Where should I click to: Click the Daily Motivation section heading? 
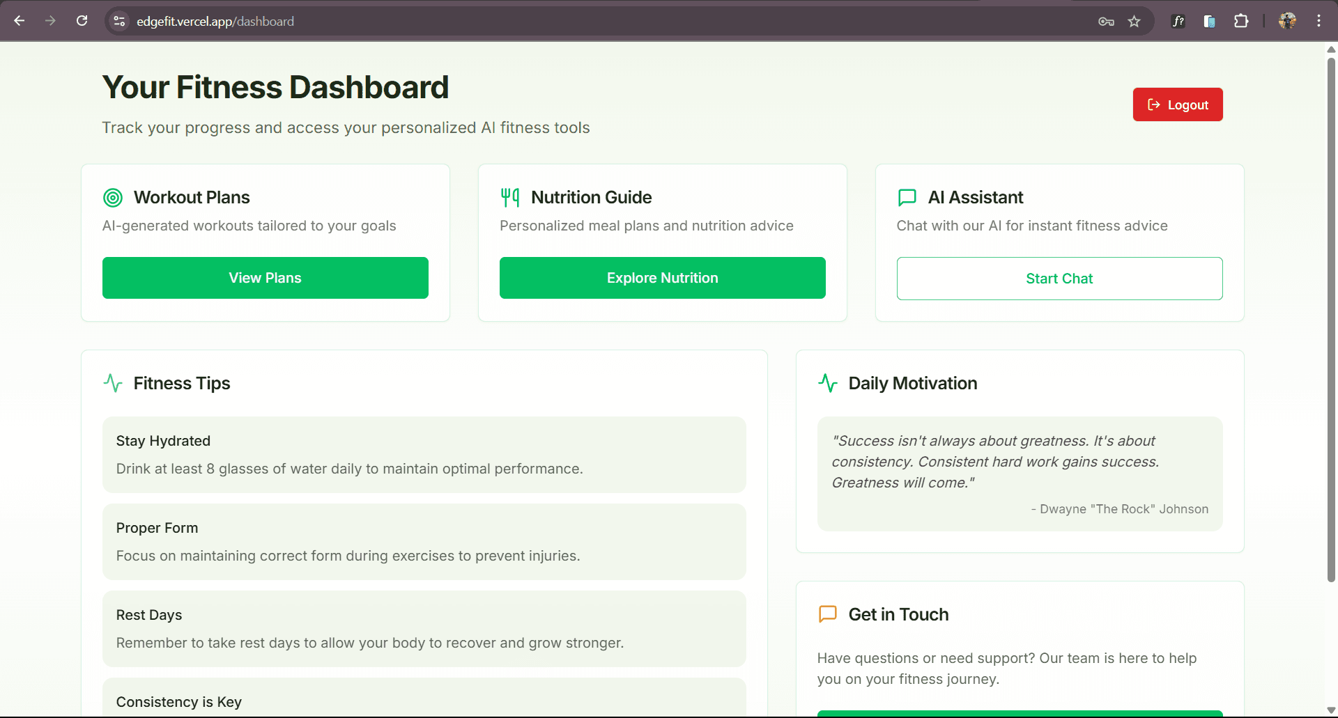click(913, 383)
